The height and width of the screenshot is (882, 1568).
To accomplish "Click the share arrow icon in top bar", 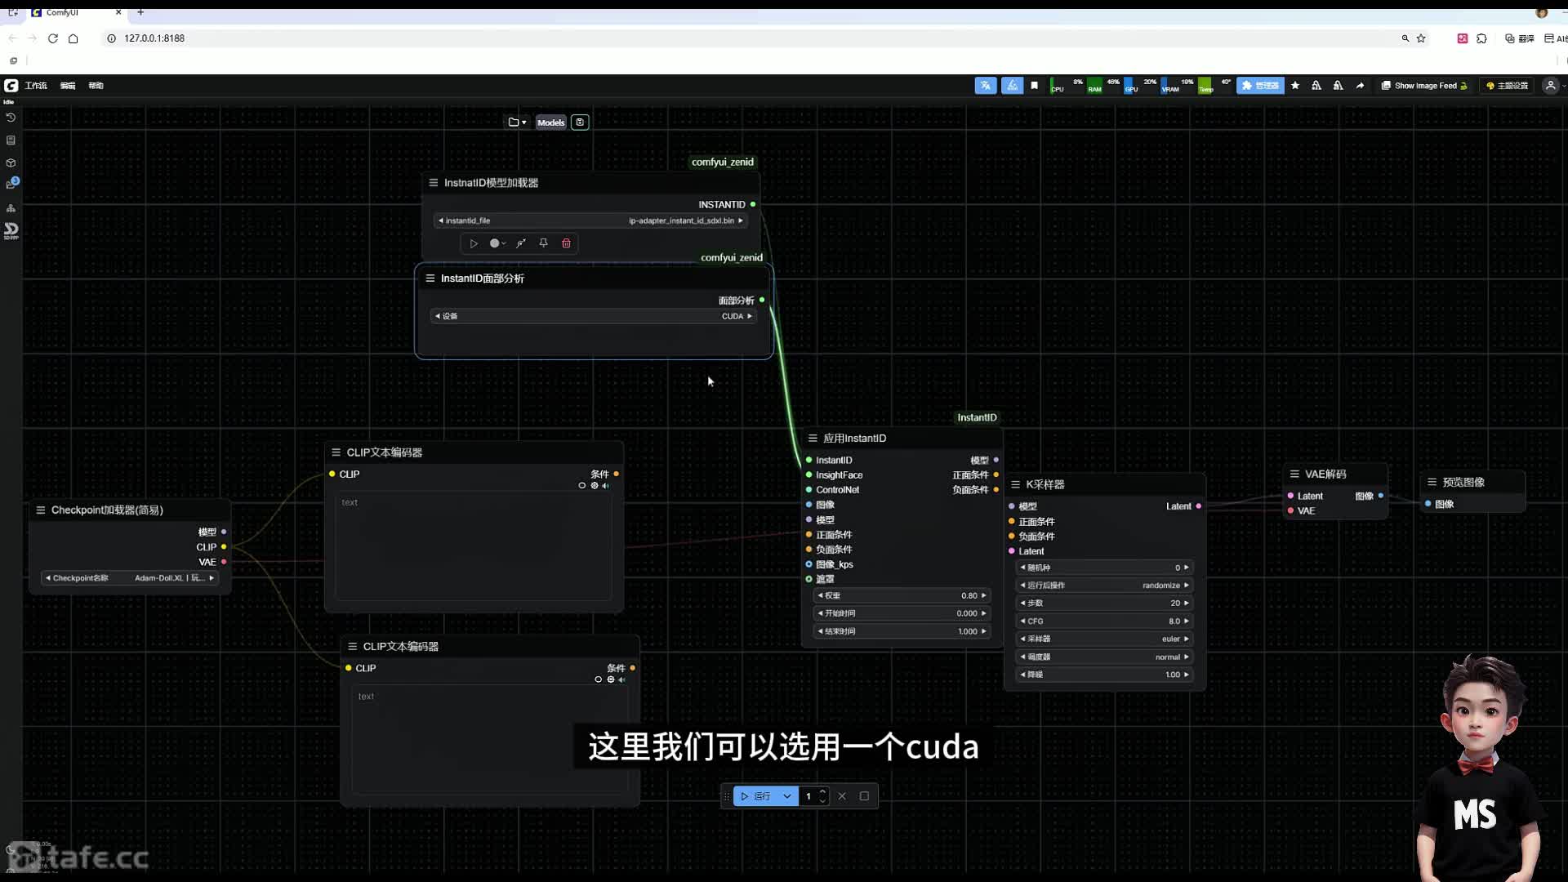I will click(x=1360, y=86).
